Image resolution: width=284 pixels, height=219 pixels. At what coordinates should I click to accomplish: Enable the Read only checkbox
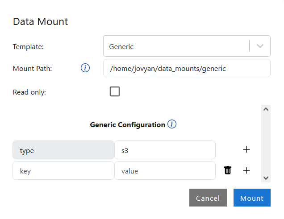[x=115, y=91]
